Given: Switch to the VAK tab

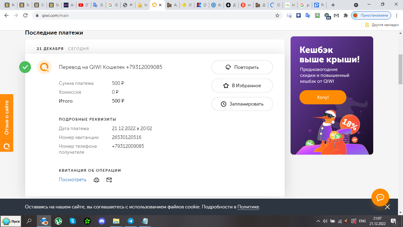Looking at the screenshot, I should coord(68,5).
